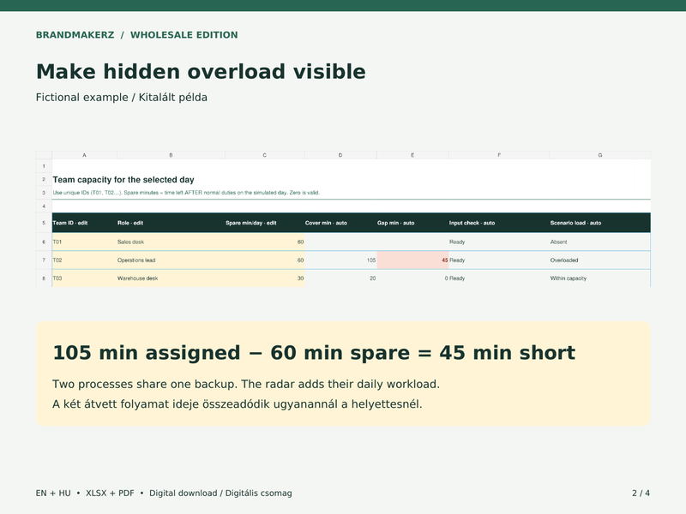The height and width of the screenshot is (514, 686).
Task: Select the 'Warehouse desk' role cell
Action: (x=171, y=278)
